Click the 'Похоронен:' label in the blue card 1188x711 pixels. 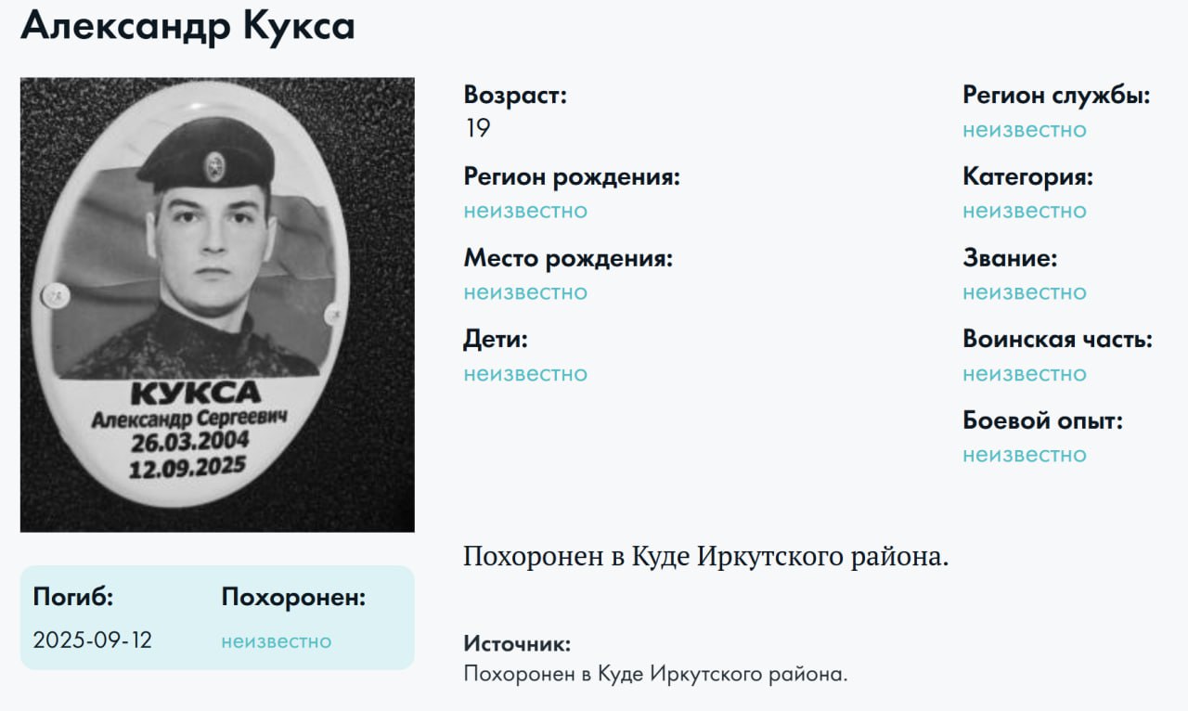(293, 599)
